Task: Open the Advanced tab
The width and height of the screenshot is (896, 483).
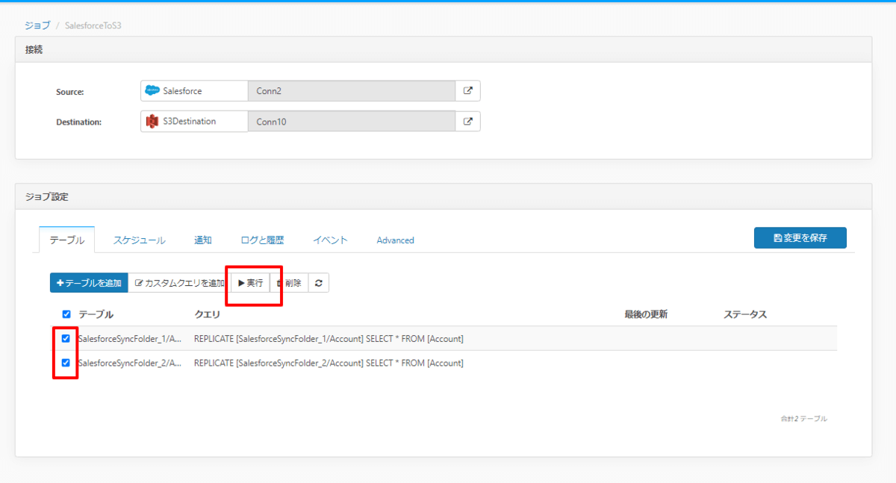Action: click(x=395, y=240)
